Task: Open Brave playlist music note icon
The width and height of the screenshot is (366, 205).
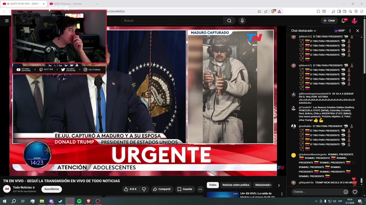Action: click(x=333, y=11)
